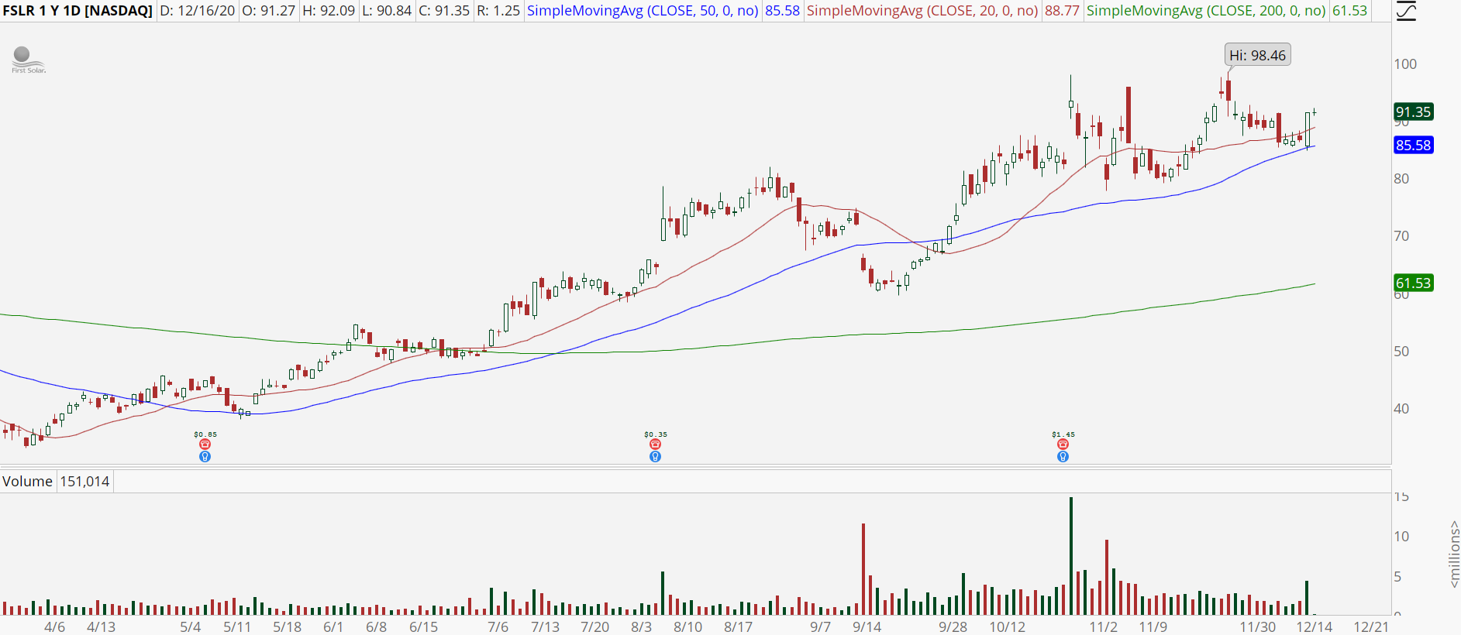This screenshot has height=635, width=1461.
Task: Click the 80 price axis label
Action: pyautogui.click(x=1401, y=178)
